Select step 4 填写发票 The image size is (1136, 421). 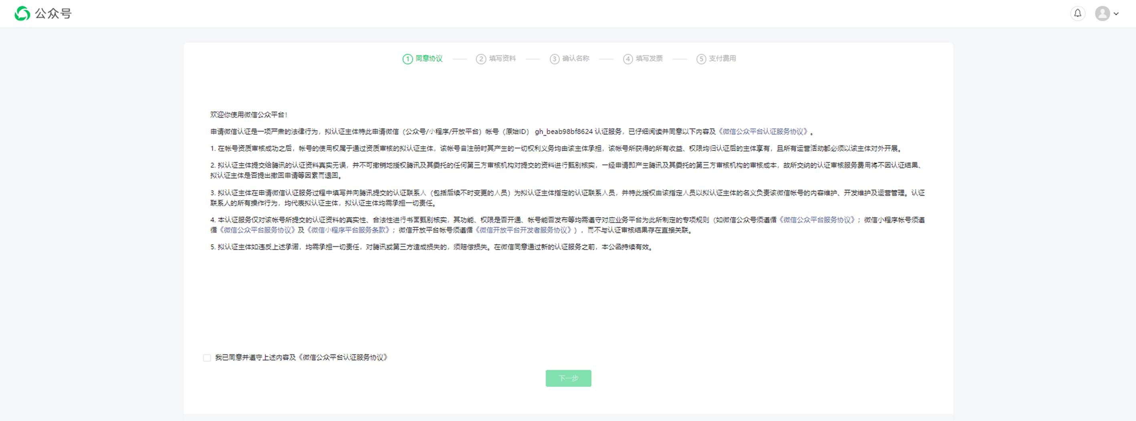(643, 58)
